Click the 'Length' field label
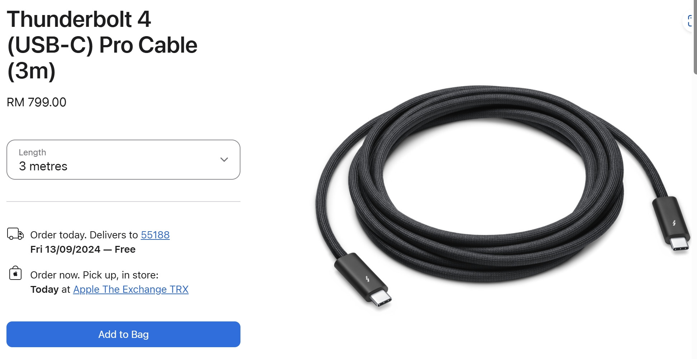 32,152
